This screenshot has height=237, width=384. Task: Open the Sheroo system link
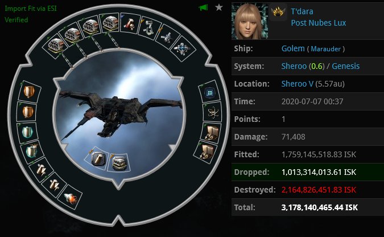point(294,66)
